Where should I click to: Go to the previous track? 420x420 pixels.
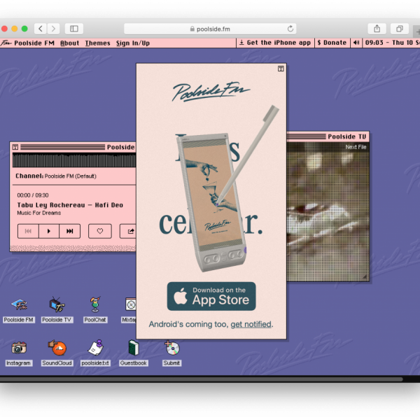pos(28,231)
